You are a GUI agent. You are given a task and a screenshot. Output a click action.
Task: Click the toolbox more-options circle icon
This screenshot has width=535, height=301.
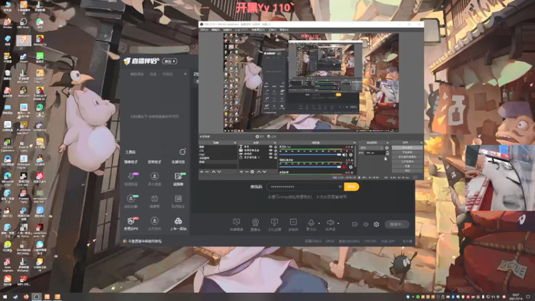pyautogui.click(x=183, y=152)
